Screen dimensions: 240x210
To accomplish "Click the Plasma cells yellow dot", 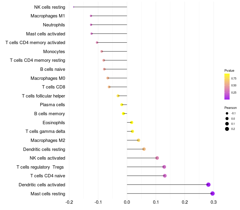I will (122, 105).
